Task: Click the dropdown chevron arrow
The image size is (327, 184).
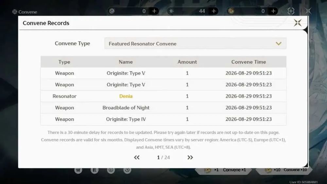Action: pos(279,43)
